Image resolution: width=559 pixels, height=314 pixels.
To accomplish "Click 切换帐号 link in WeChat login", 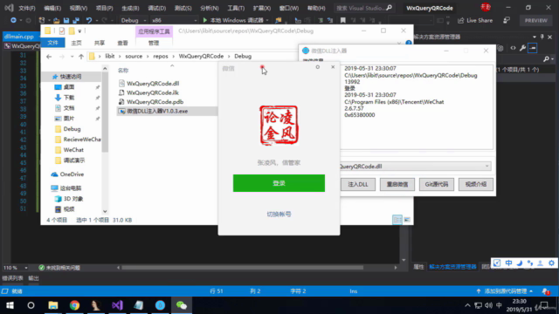I will point(279,214).
